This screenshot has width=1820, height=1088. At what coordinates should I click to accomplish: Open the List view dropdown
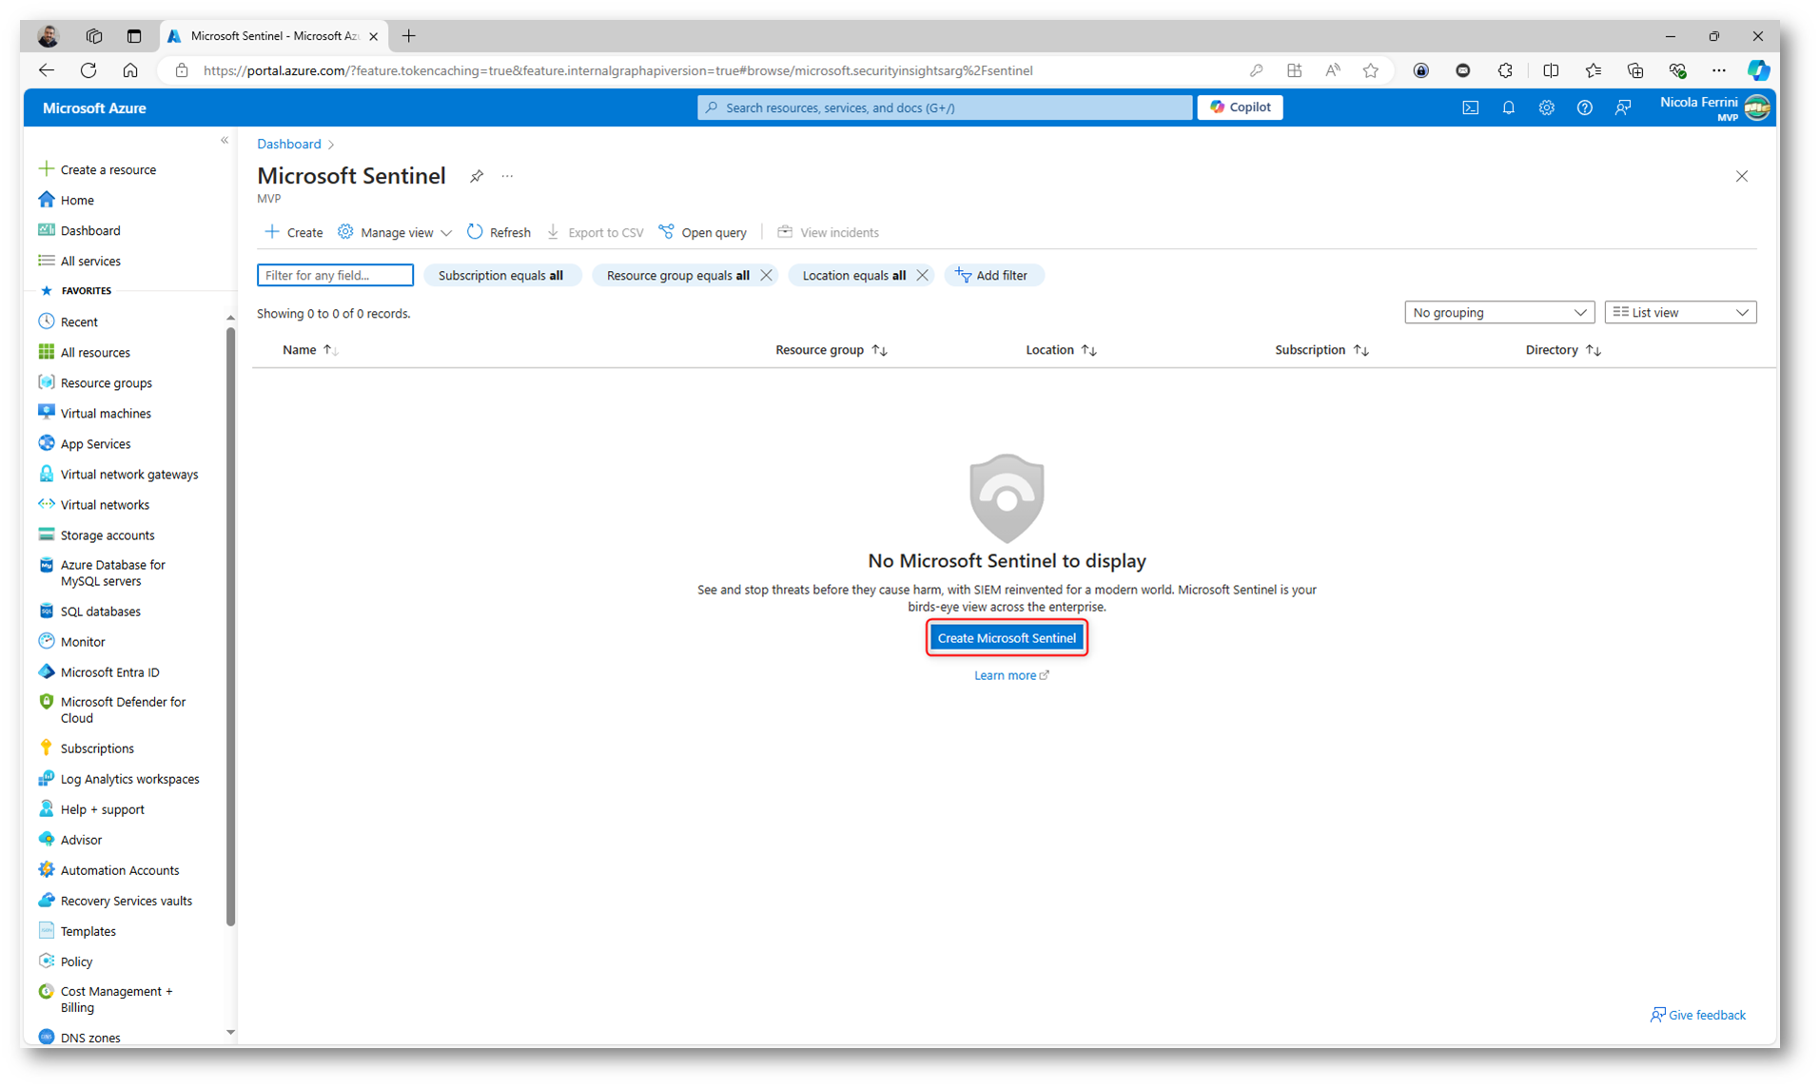(x=1680, y=312)
